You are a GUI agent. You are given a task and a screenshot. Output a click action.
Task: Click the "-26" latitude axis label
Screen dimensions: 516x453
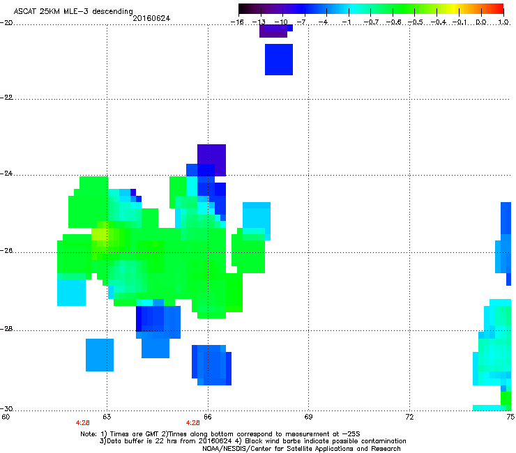[x=6, y=251]
